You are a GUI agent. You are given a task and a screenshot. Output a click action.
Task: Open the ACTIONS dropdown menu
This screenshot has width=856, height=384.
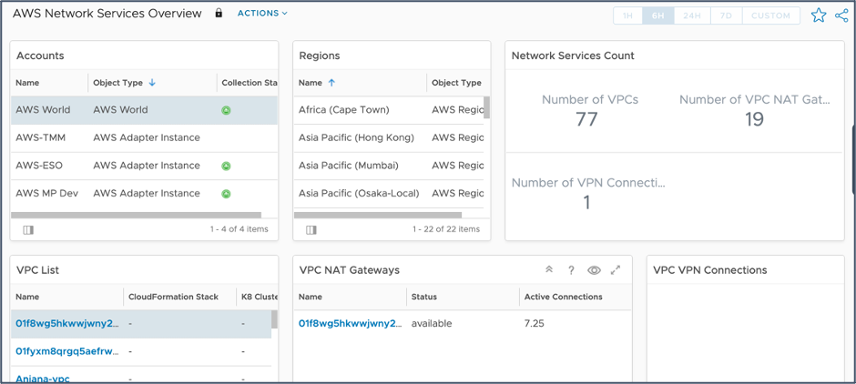click(262, 14)
